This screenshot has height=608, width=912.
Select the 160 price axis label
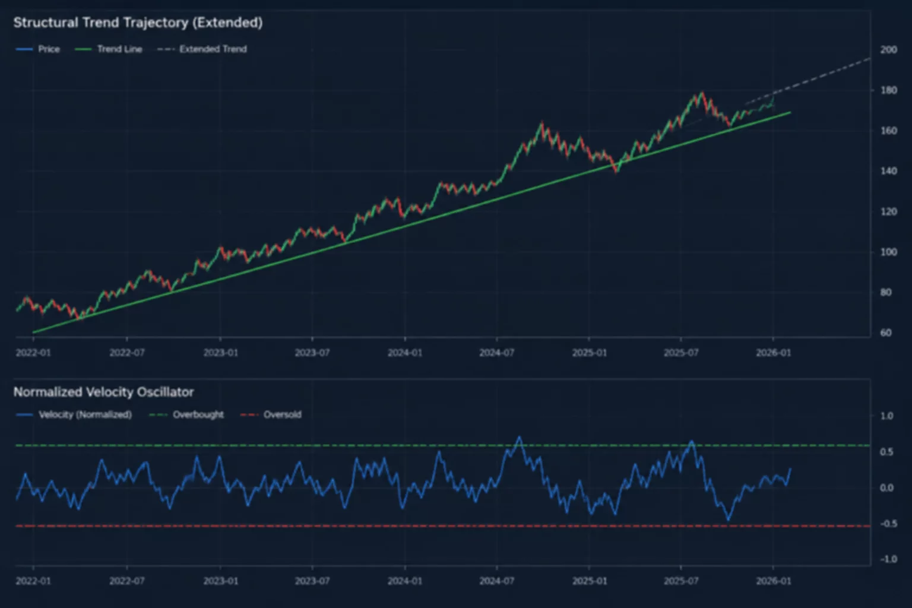(888, 131)
